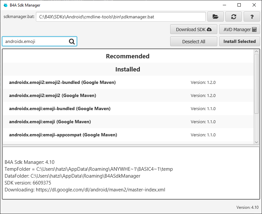Focus the sdkmanager.bat path field
The image size is (262, 214).
pyautogui.click(x=121, y=17)
